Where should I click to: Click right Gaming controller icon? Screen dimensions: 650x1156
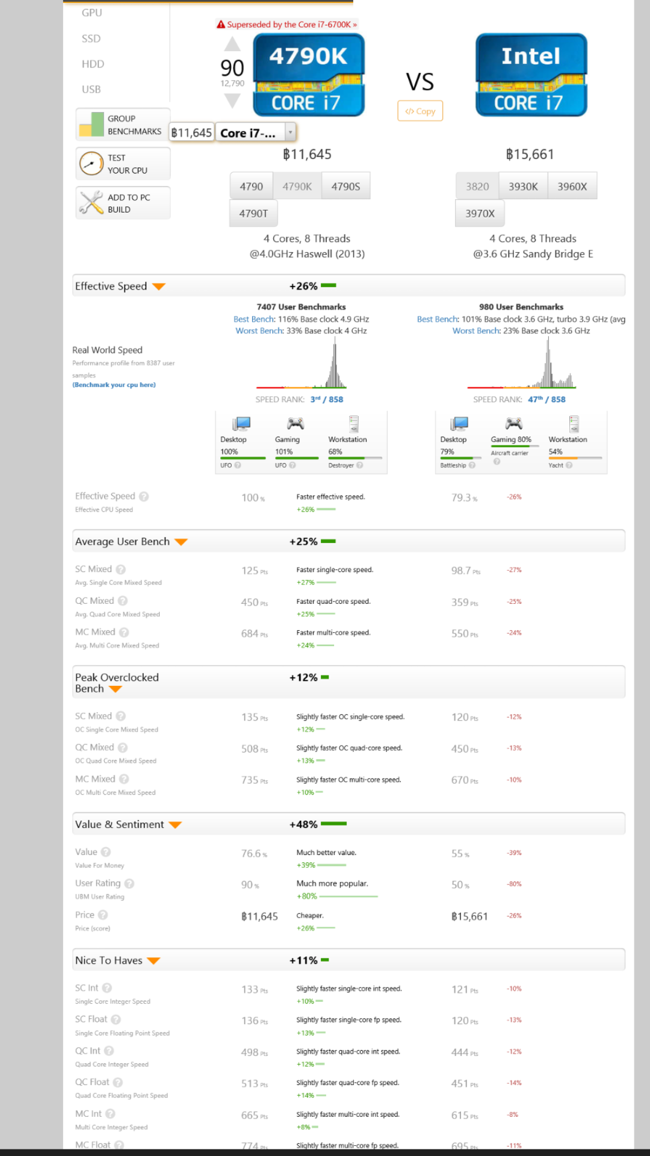click(x=514, y=423)
